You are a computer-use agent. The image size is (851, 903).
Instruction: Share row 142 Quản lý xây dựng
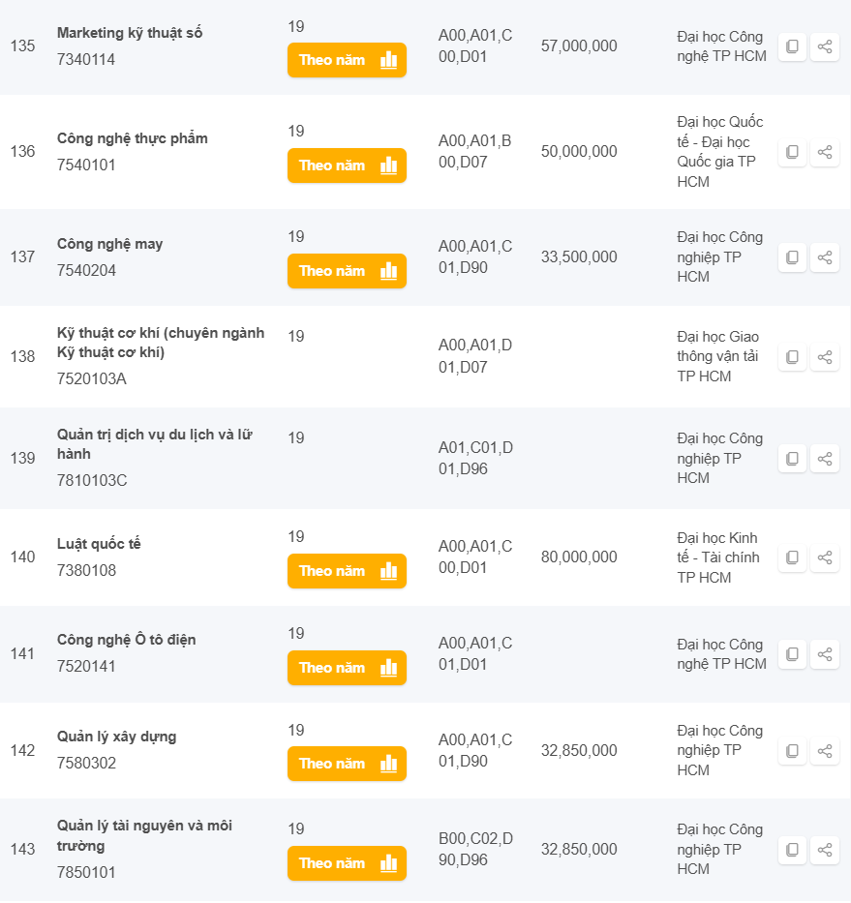click(x=825, y=751)
